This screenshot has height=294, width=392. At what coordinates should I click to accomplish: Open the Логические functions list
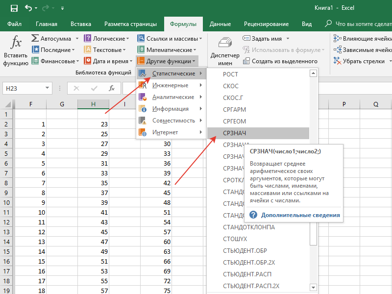pos(107,39)
